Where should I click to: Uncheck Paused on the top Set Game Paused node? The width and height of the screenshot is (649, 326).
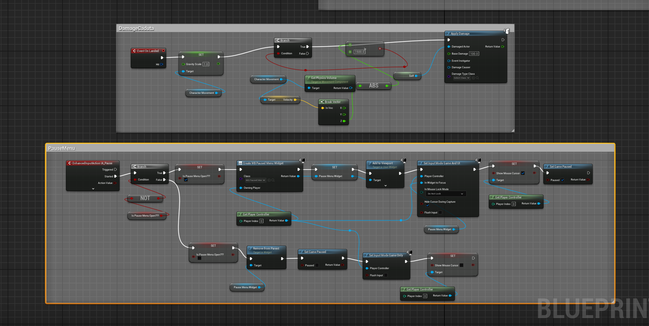coord(562,180)
